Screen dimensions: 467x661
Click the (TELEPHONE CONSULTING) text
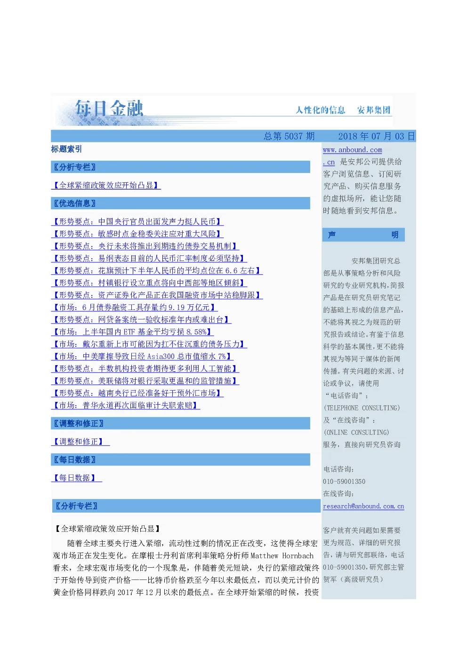362,408
